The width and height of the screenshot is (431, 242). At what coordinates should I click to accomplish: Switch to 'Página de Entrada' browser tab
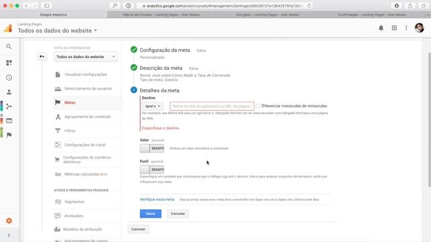(x=162, y=15)
